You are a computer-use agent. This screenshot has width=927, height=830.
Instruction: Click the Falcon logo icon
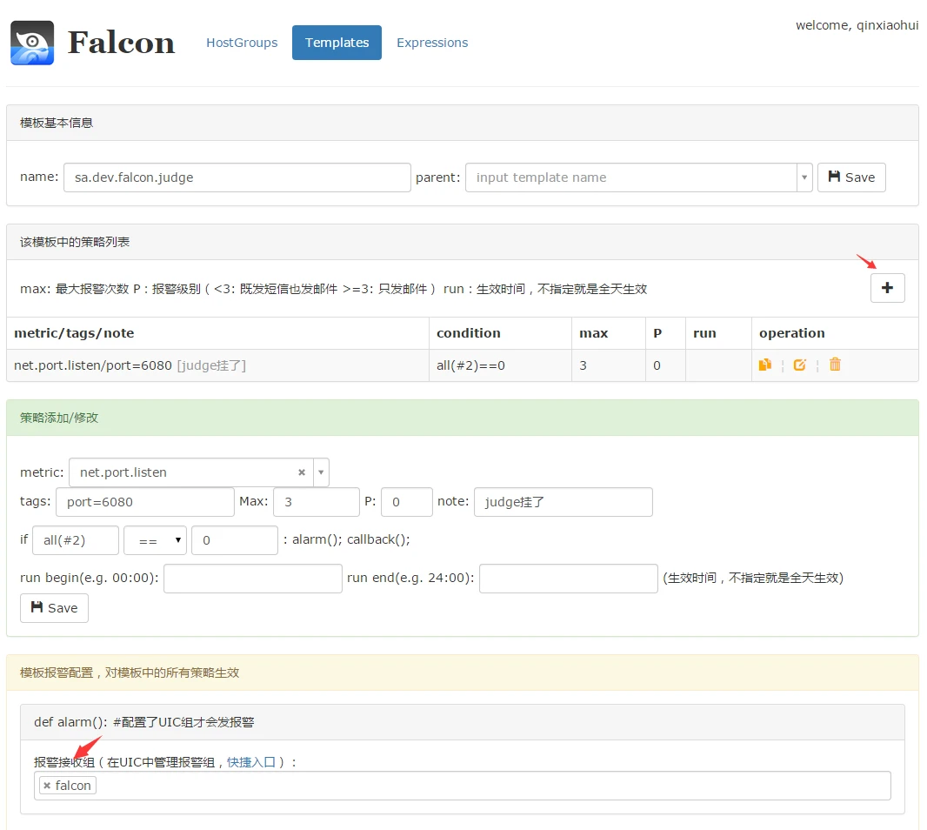coord(32,43)
